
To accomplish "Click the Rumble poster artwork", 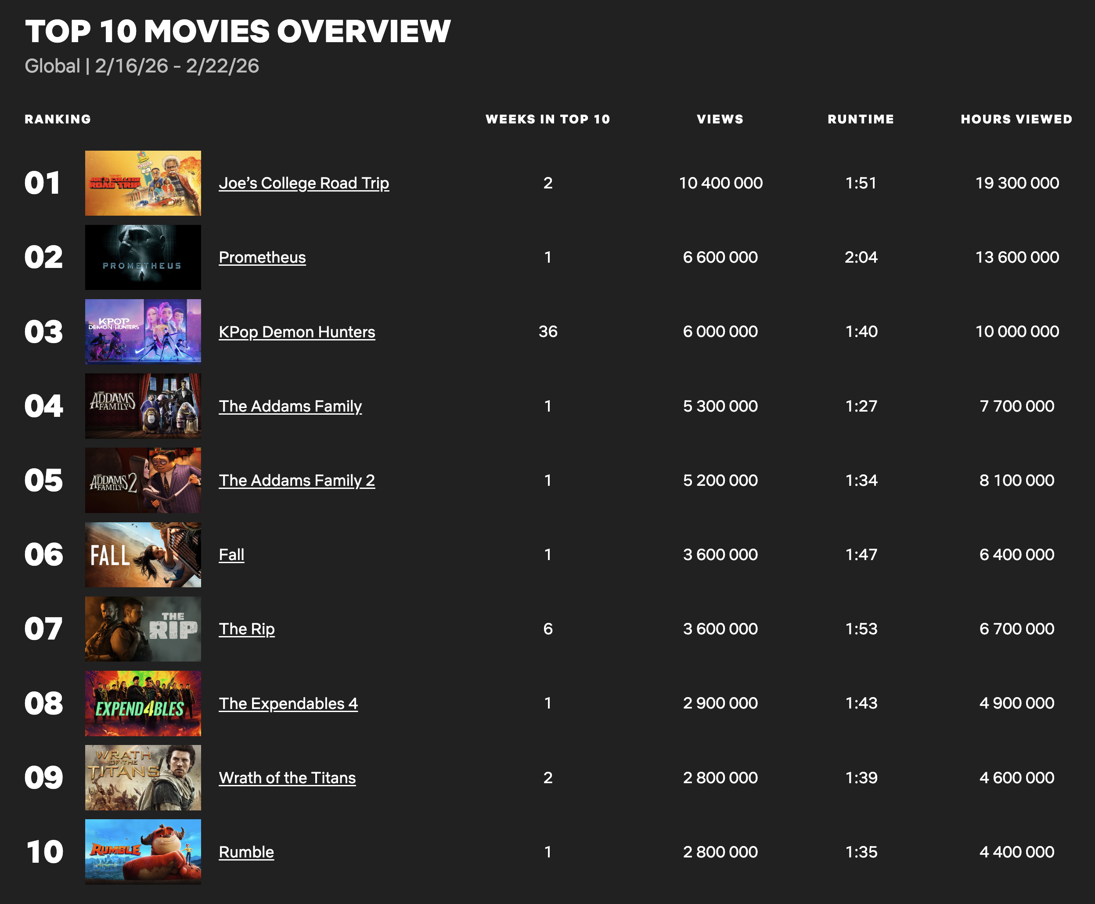I will point(143,852).
